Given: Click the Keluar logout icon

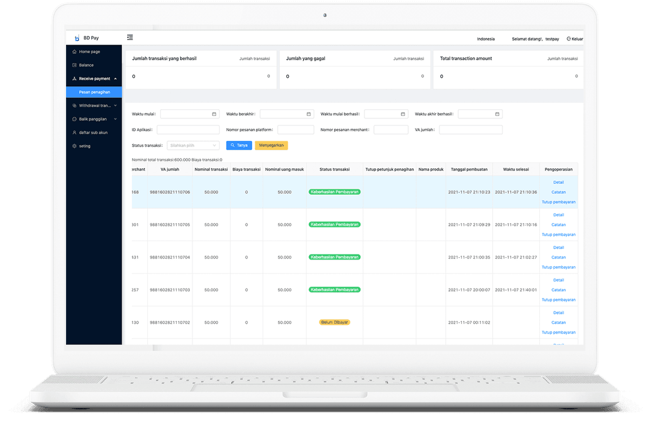Looking at the screenshot, I should click(x=568, y=39).
